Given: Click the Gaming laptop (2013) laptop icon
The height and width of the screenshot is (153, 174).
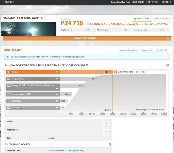Looking at the screenshot, I should pos(8,94).
